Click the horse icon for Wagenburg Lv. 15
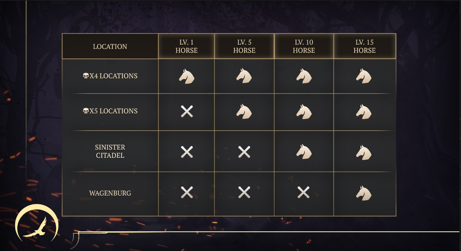Screen dimensions: 461x251 coord(364,193)
